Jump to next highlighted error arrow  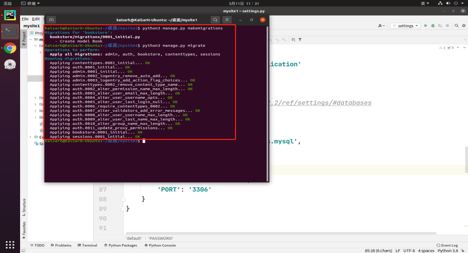(464, 48)
